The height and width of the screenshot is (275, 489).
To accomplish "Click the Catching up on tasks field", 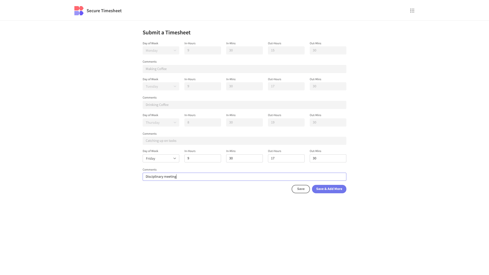I will 244,141.
